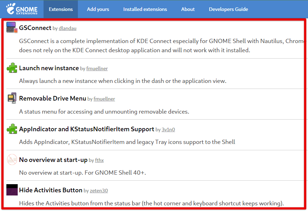The width and height of the screenshot is (308, 211).
Task: Click 'Always launch a new instance' description
Action: 123,81
